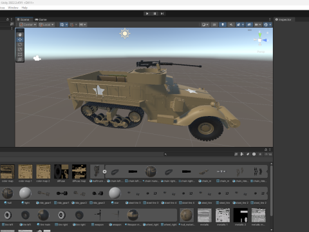Open the Project panel options menu

coord(270,150)
